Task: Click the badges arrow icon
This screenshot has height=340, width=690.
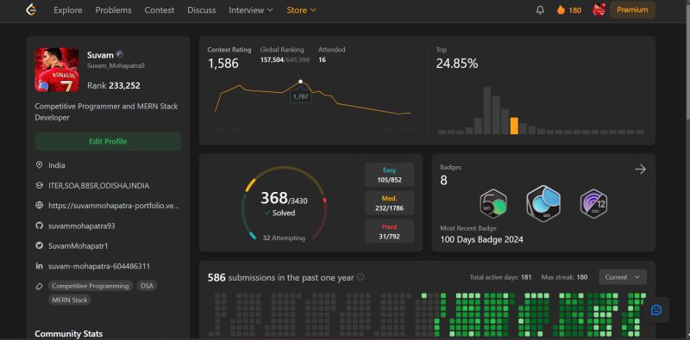Action: point(640,169)
